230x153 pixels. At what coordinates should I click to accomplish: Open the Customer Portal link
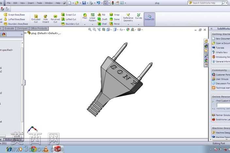pyautogui.click(x=221, y=75)
